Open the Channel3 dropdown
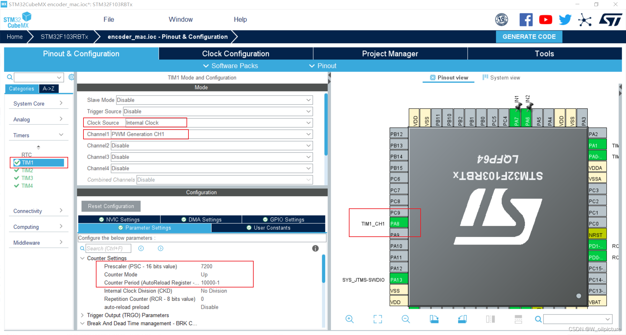 click(x=212, y=157)
